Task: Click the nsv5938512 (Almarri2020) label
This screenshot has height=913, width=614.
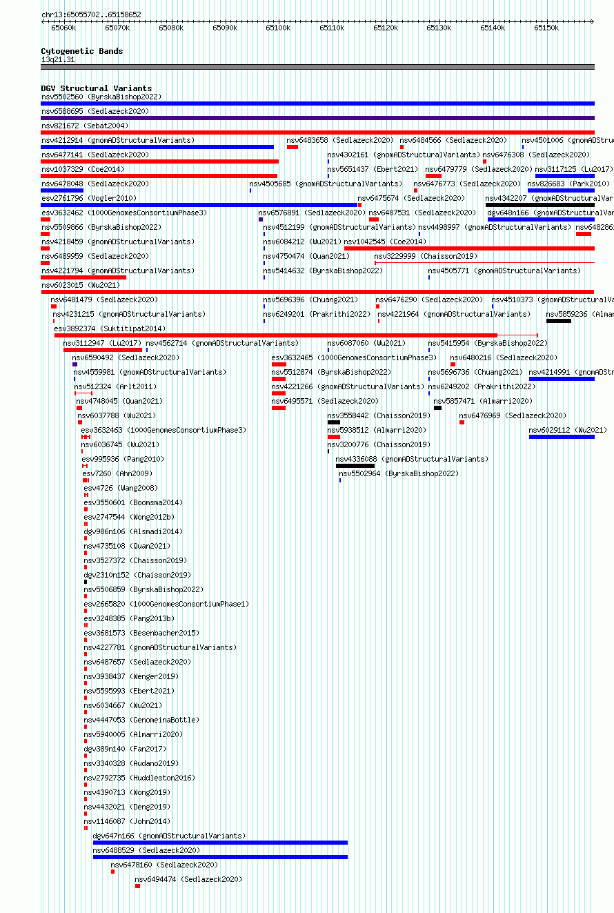Action: point(377,430)
